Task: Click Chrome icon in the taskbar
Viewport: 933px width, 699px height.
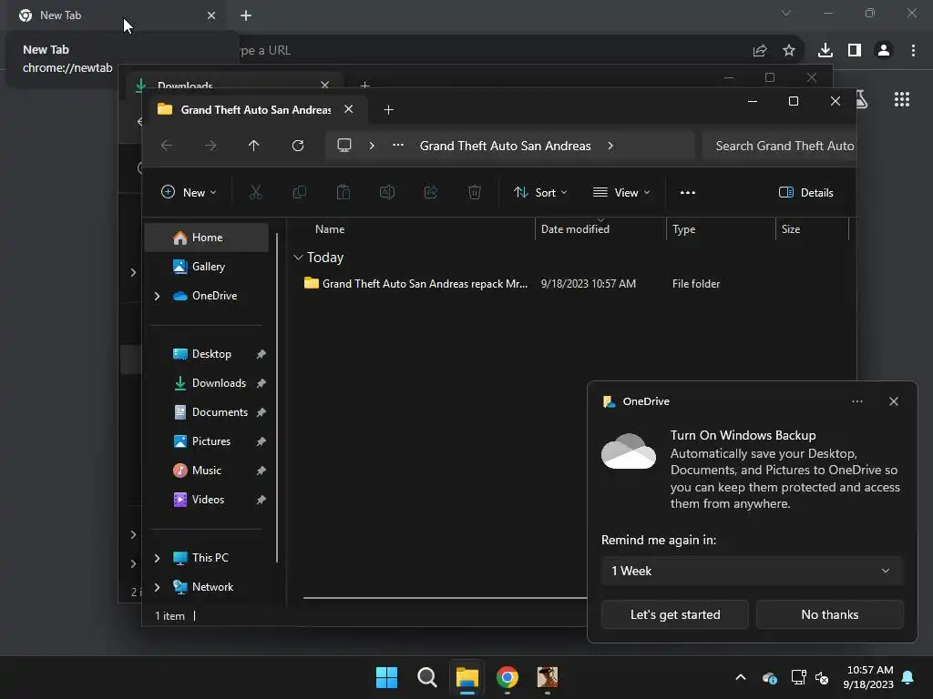Action: coord(507,677)
